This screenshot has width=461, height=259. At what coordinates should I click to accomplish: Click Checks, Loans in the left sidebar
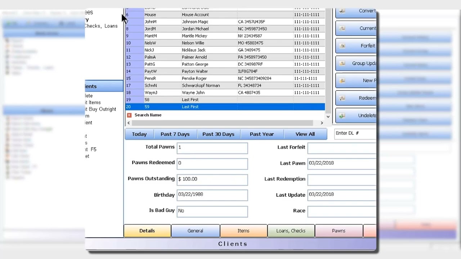click(x=101, y=26)
